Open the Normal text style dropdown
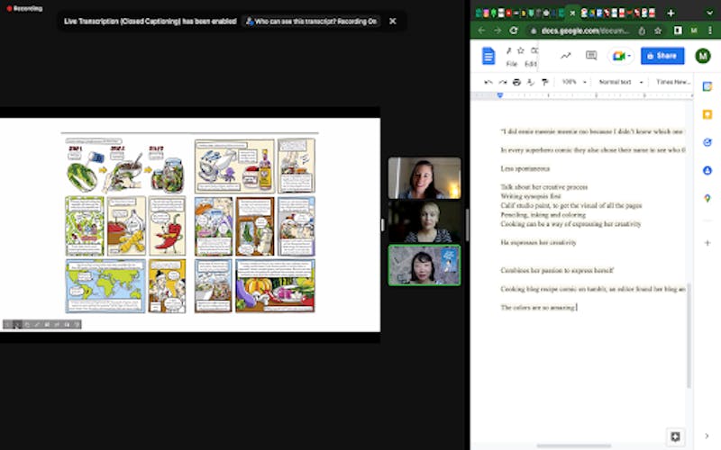 (x=620, y=82)
